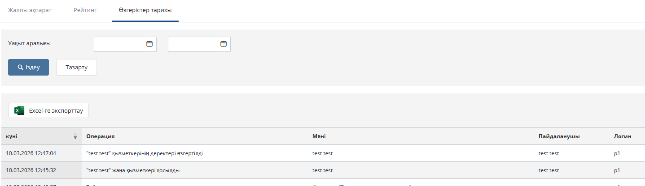Select the row dated 10.03.2026 12:47:04
The height and width of the screenshot is (186, 645).
(31, 153)
